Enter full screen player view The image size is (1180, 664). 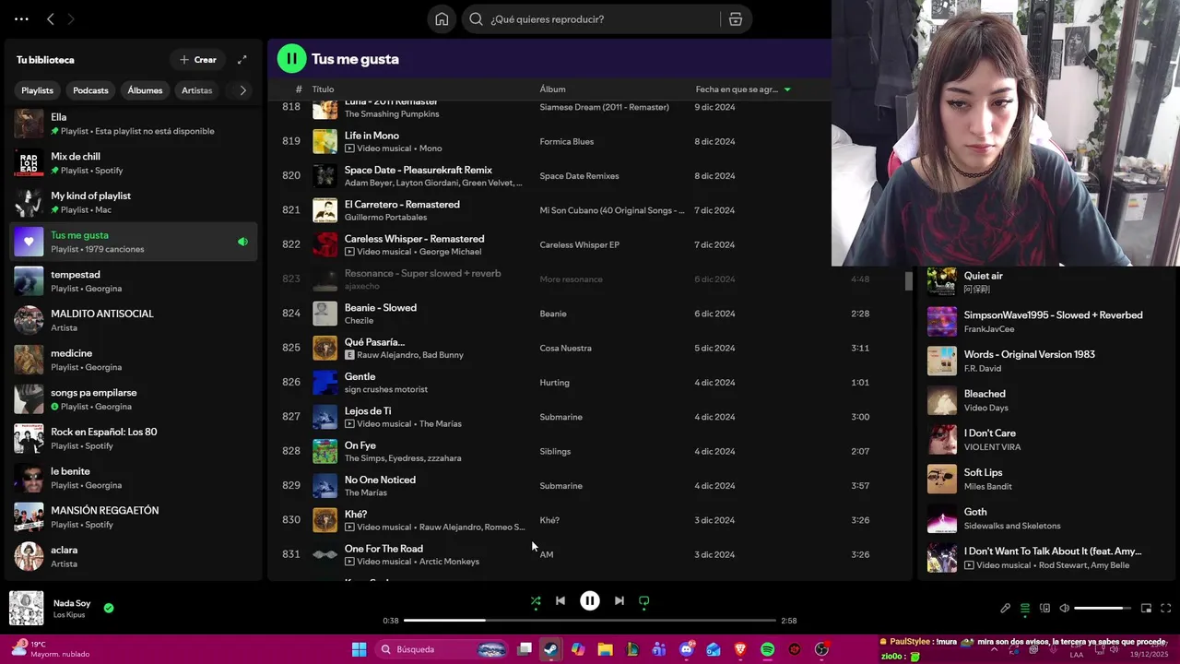point(1165,609)
